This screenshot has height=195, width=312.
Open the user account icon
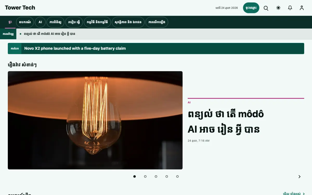pos(302,8)
